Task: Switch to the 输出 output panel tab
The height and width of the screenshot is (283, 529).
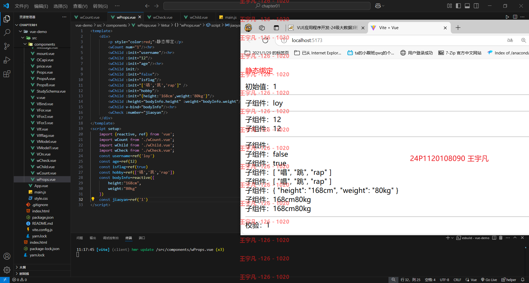Action: click(x=93, y=238)
